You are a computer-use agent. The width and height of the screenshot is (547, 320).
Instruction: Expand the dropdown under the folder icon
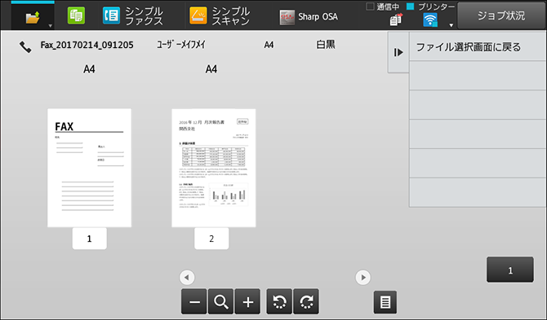(x=51, y=26)
